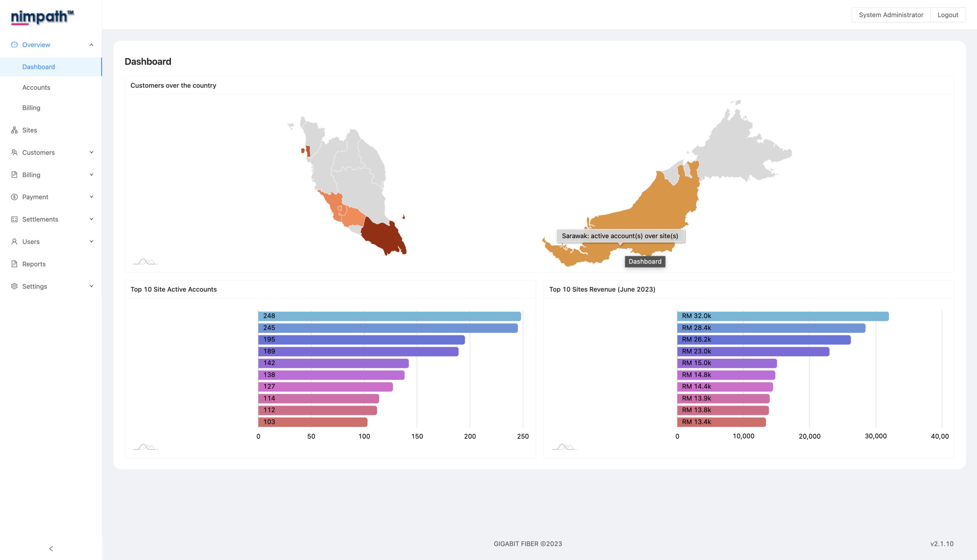
Task: Click the Overview dashboard gauge icon
Action: (14, 45)
